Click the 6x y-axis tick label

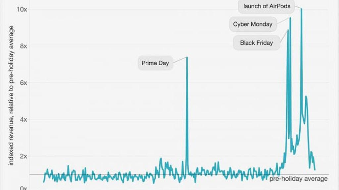point(23,83)
